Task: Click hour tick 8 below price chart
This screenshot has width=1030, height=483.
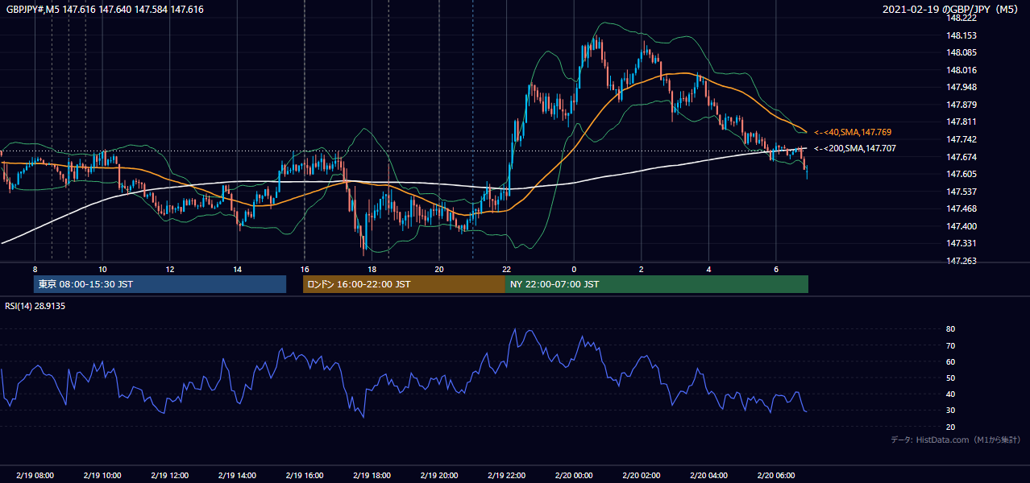Action: pyautogui.click(x=35, y=269)
